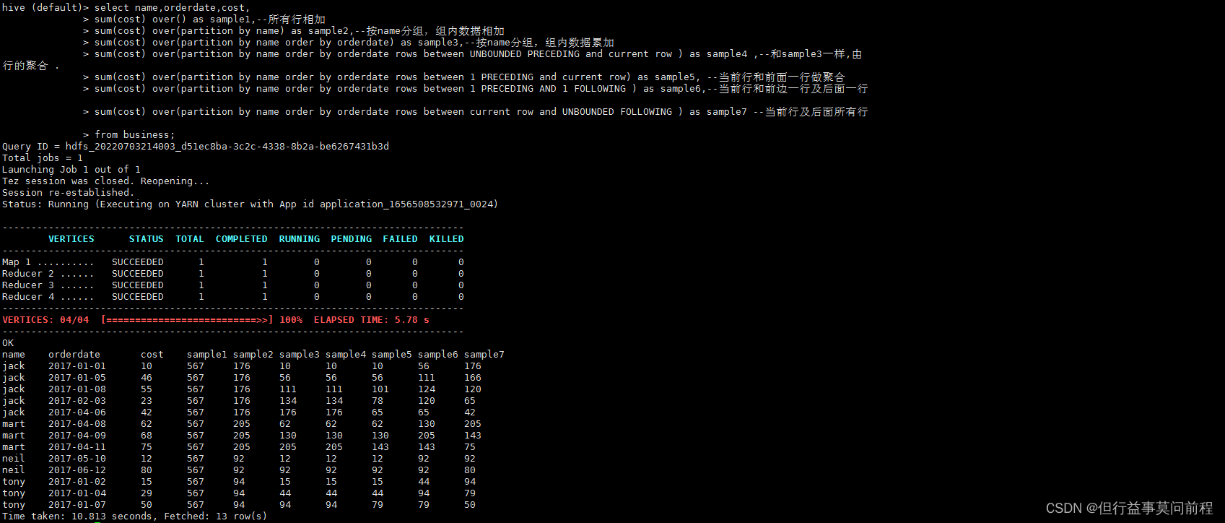The width and height of the screenshot is (1225, 523).
Task: Click the orderdate value 2017-02-03
Action: click(x=77, y=401)
